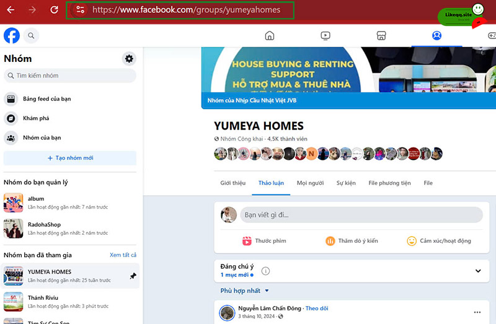This screenshot has width=496, height=324.
Task: Open Bảng feed của bạn
Action: point(70,99)
